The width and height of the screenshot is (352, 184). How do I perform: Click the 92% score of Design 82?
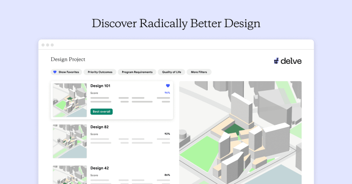click(x=167, y=134)
